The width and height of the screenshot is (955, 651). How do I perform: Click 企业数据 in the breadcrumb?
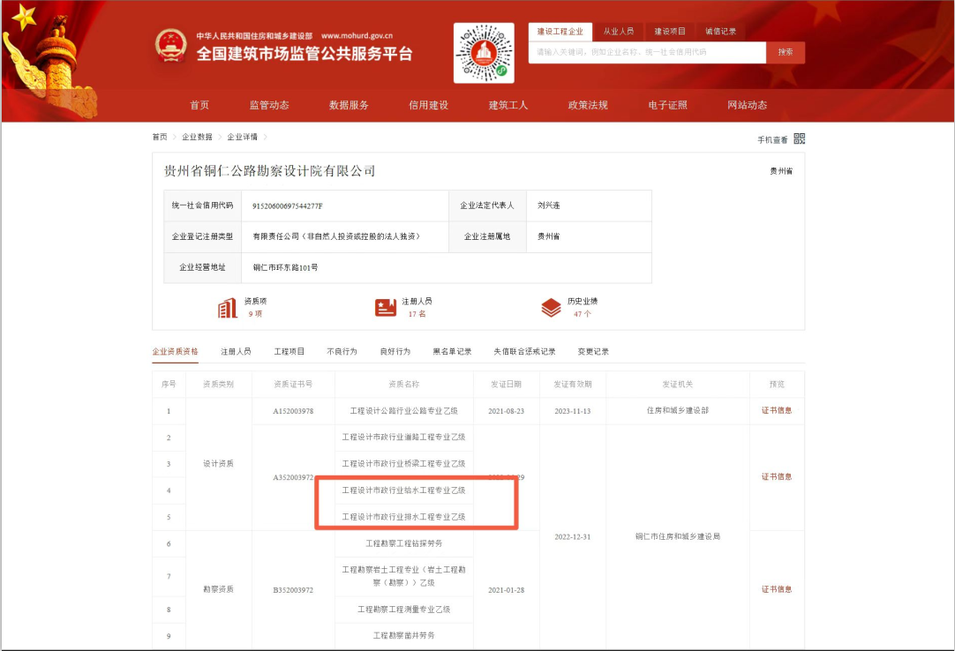(x=197, y=137)
